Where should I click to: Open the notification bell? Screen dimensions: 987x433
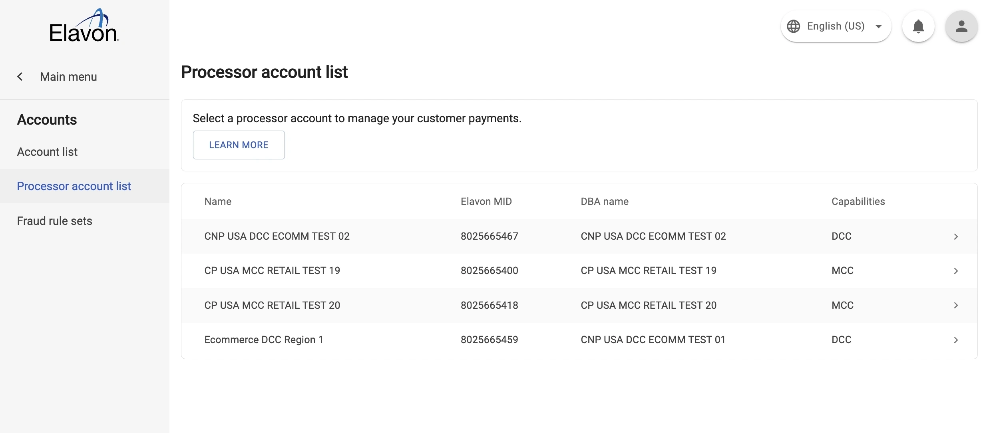(x=918, y=26)
